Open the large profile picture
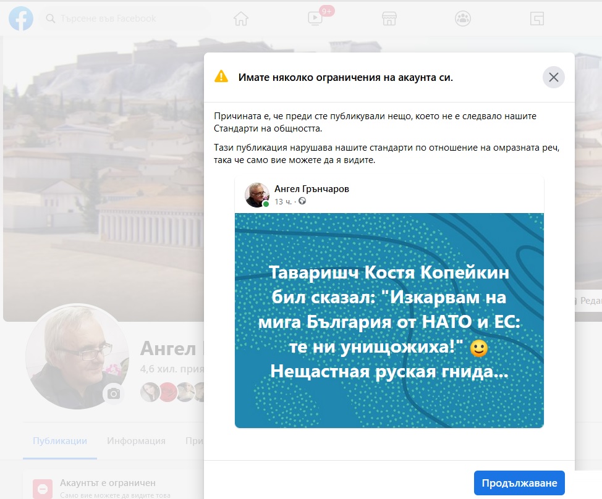This screenshot has height=499, width=602. click(x=77, y=357)
